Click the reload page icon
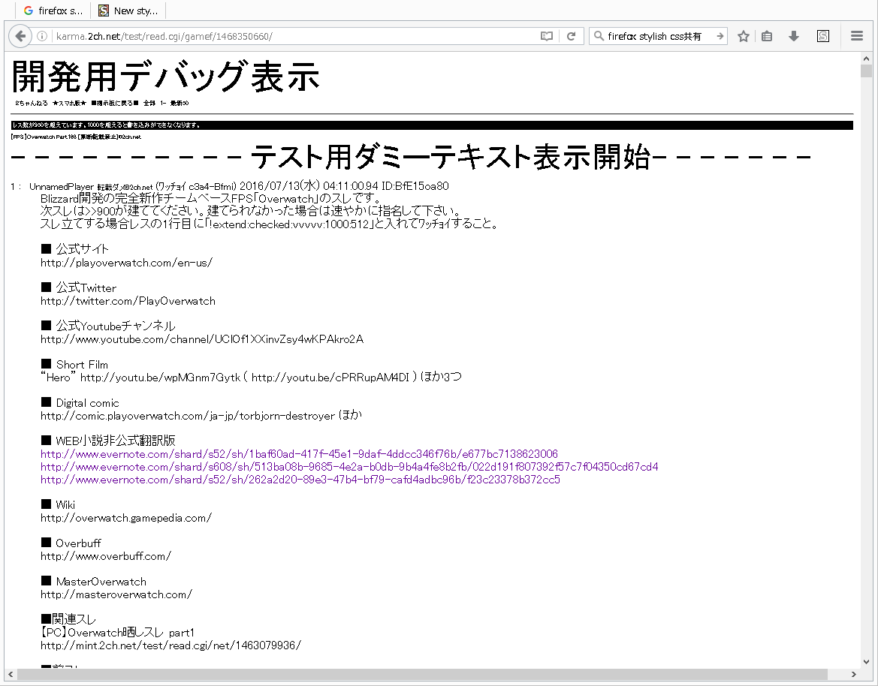Screen dimensions: 878x686 tap(572, 35)
